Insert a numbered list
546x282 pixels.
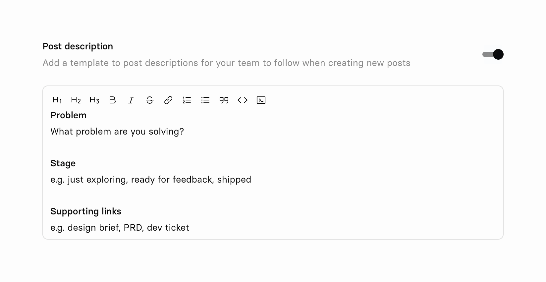coord(187,100)
